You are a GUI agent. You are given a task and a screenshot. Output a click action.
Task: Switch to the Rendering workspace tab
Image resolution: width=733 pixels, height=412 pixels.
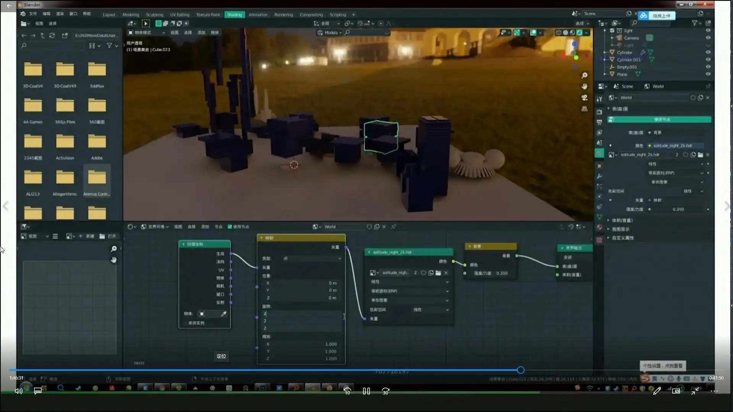pyautogui.click(x=283, y=15)
